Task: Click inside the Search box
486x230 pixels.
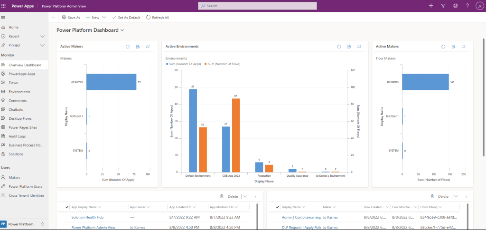Action: (x=257, y=6)
